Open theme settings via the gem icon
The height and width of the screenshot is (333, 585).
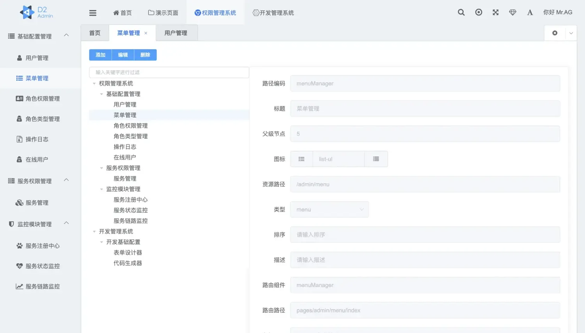(x=512, y=12)
